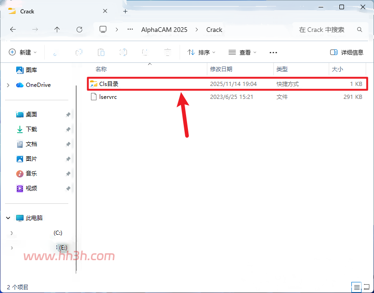Screen dimensions: 374x293
Task: Maximize the Explorer window
Action: (342, 7)
